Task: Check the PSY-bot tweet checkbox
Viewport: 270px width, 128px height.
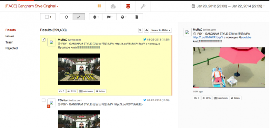Action: (44, 100)
